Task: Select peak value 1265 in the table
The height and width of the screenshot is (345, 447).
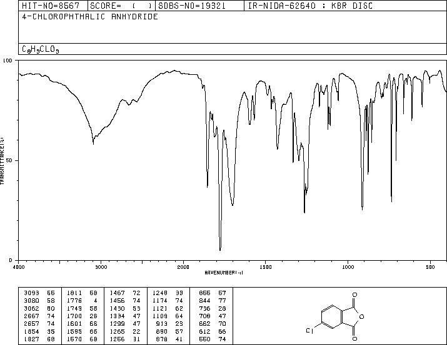Action: click(117, 331)
